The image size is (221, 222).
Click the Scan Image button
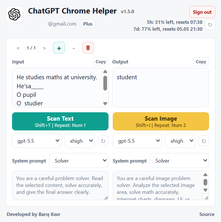click(161, 121)
